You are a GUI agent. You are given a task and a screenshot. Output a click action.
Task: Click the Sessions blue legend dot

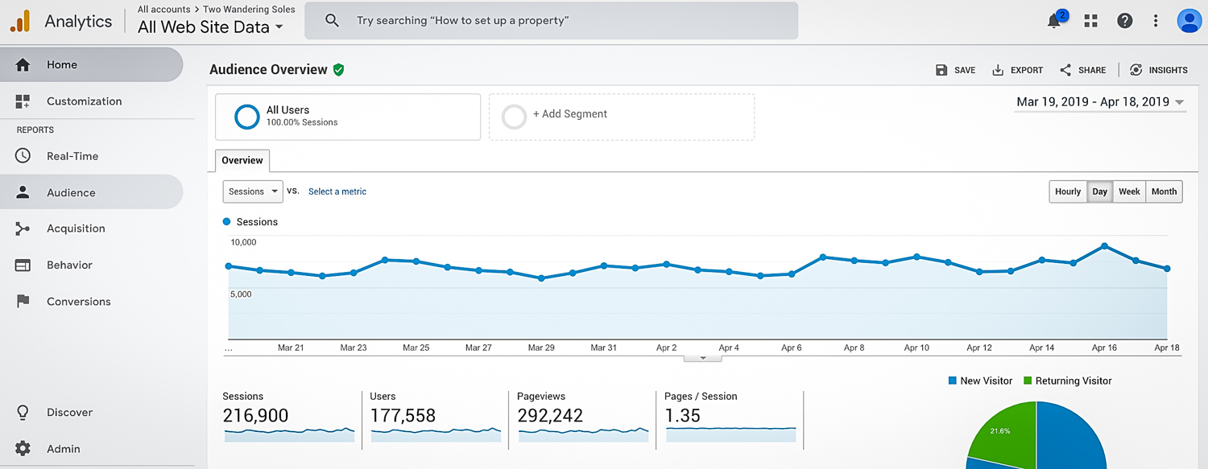(226, 221)
